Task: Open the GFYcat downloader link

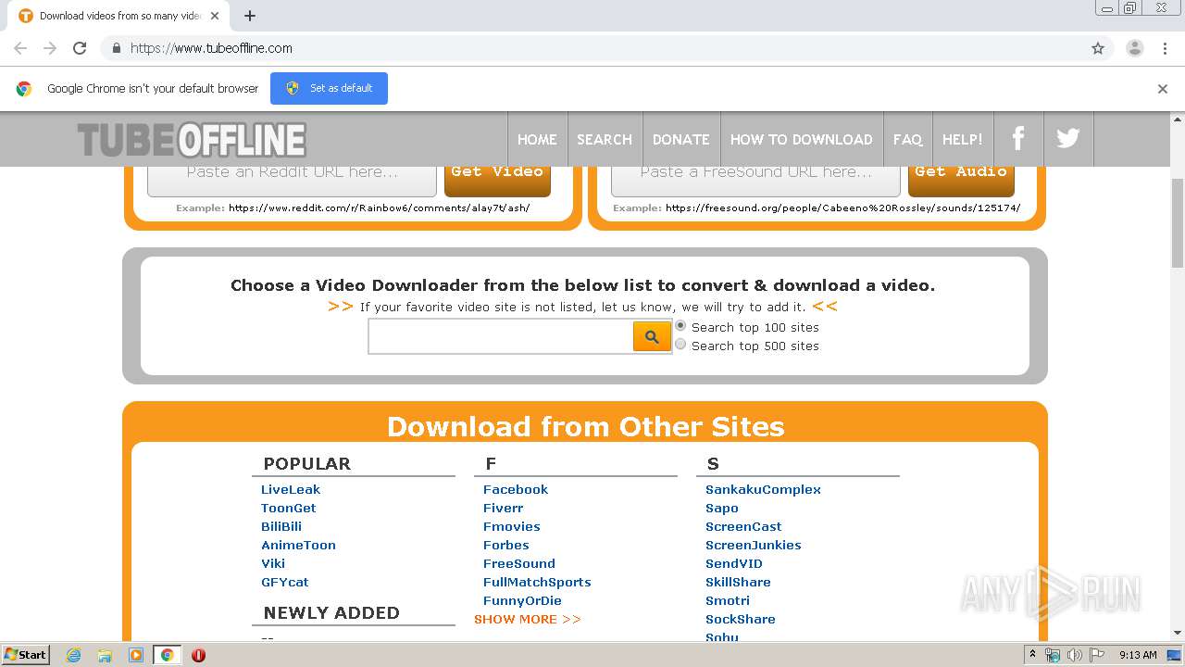Action: tap(285, 582)
